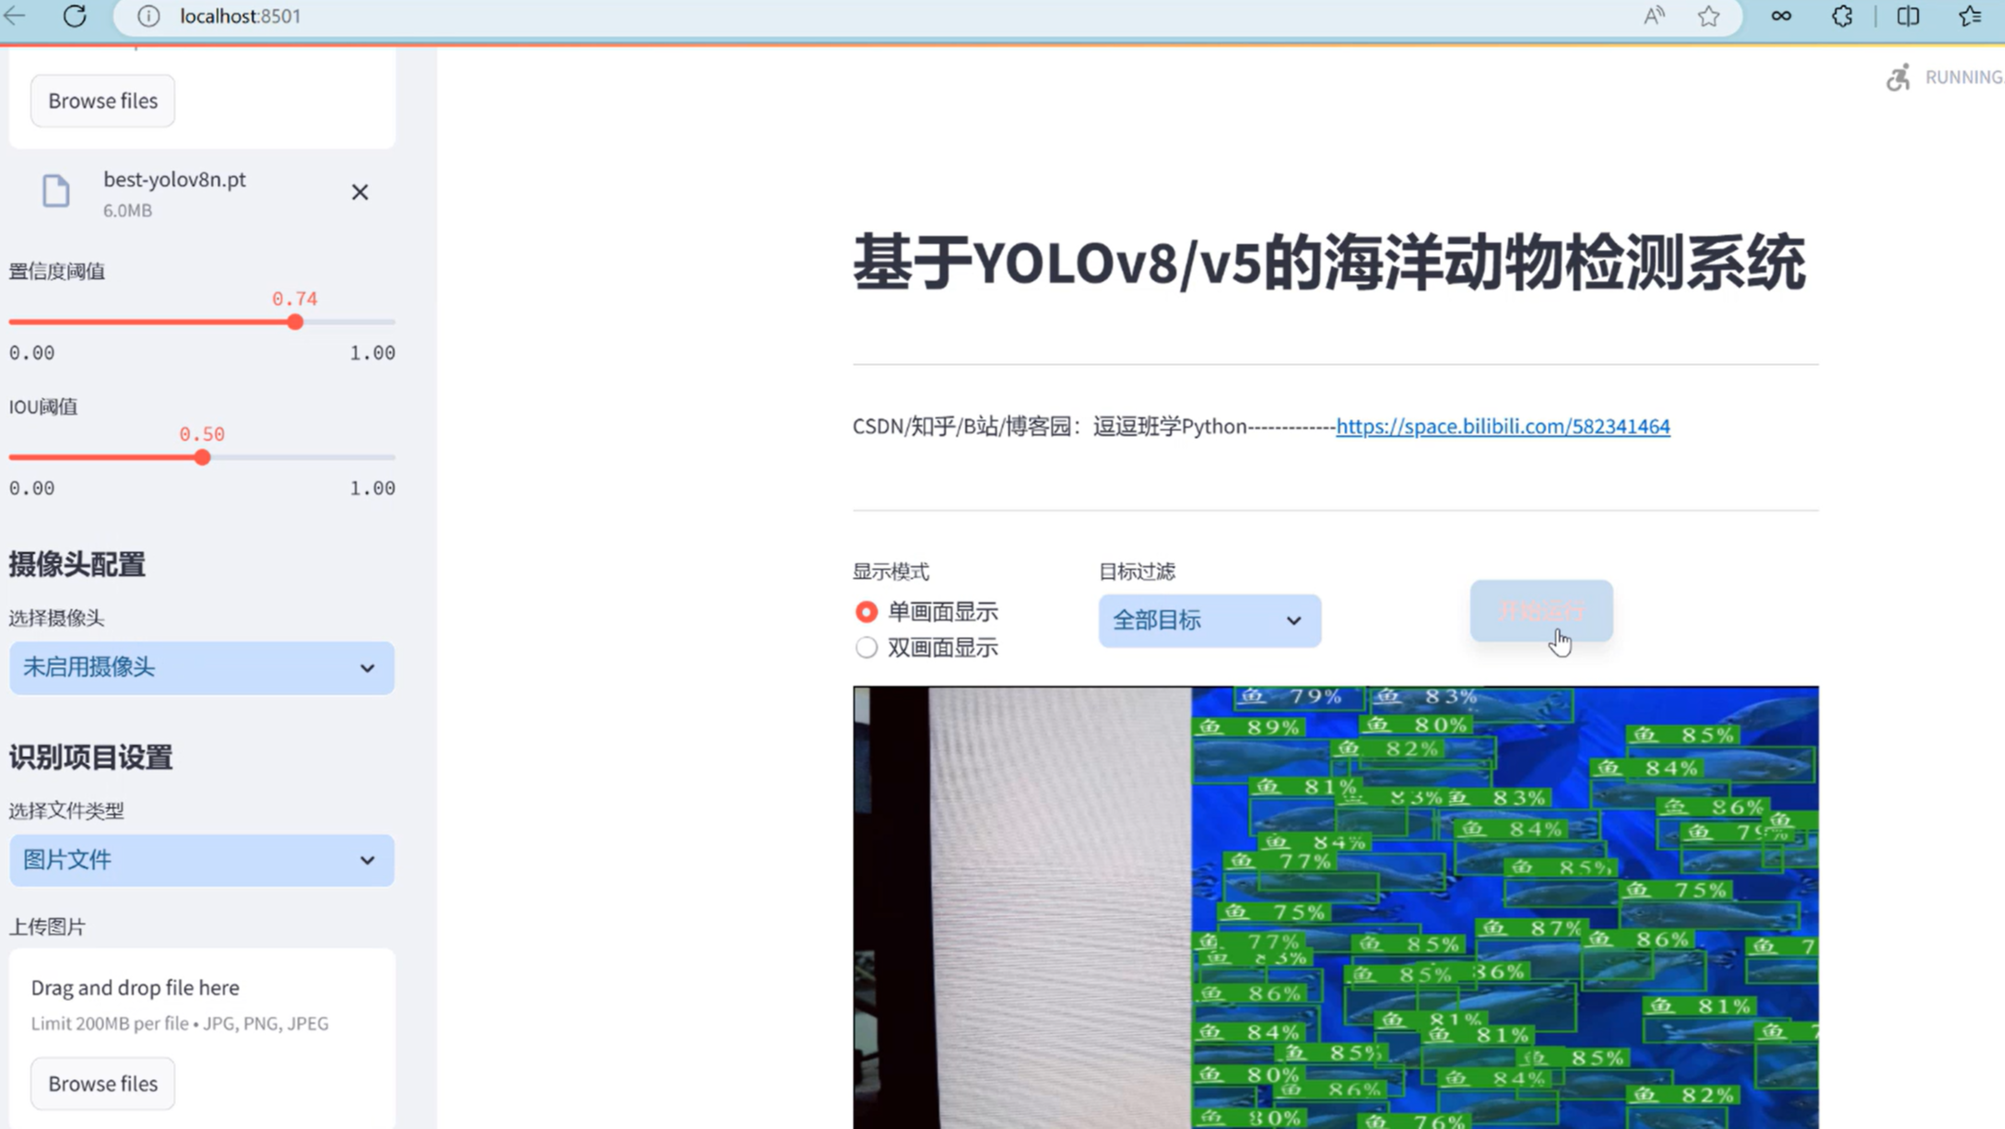Select the 单画面显示 radio option

pos(866,611)
